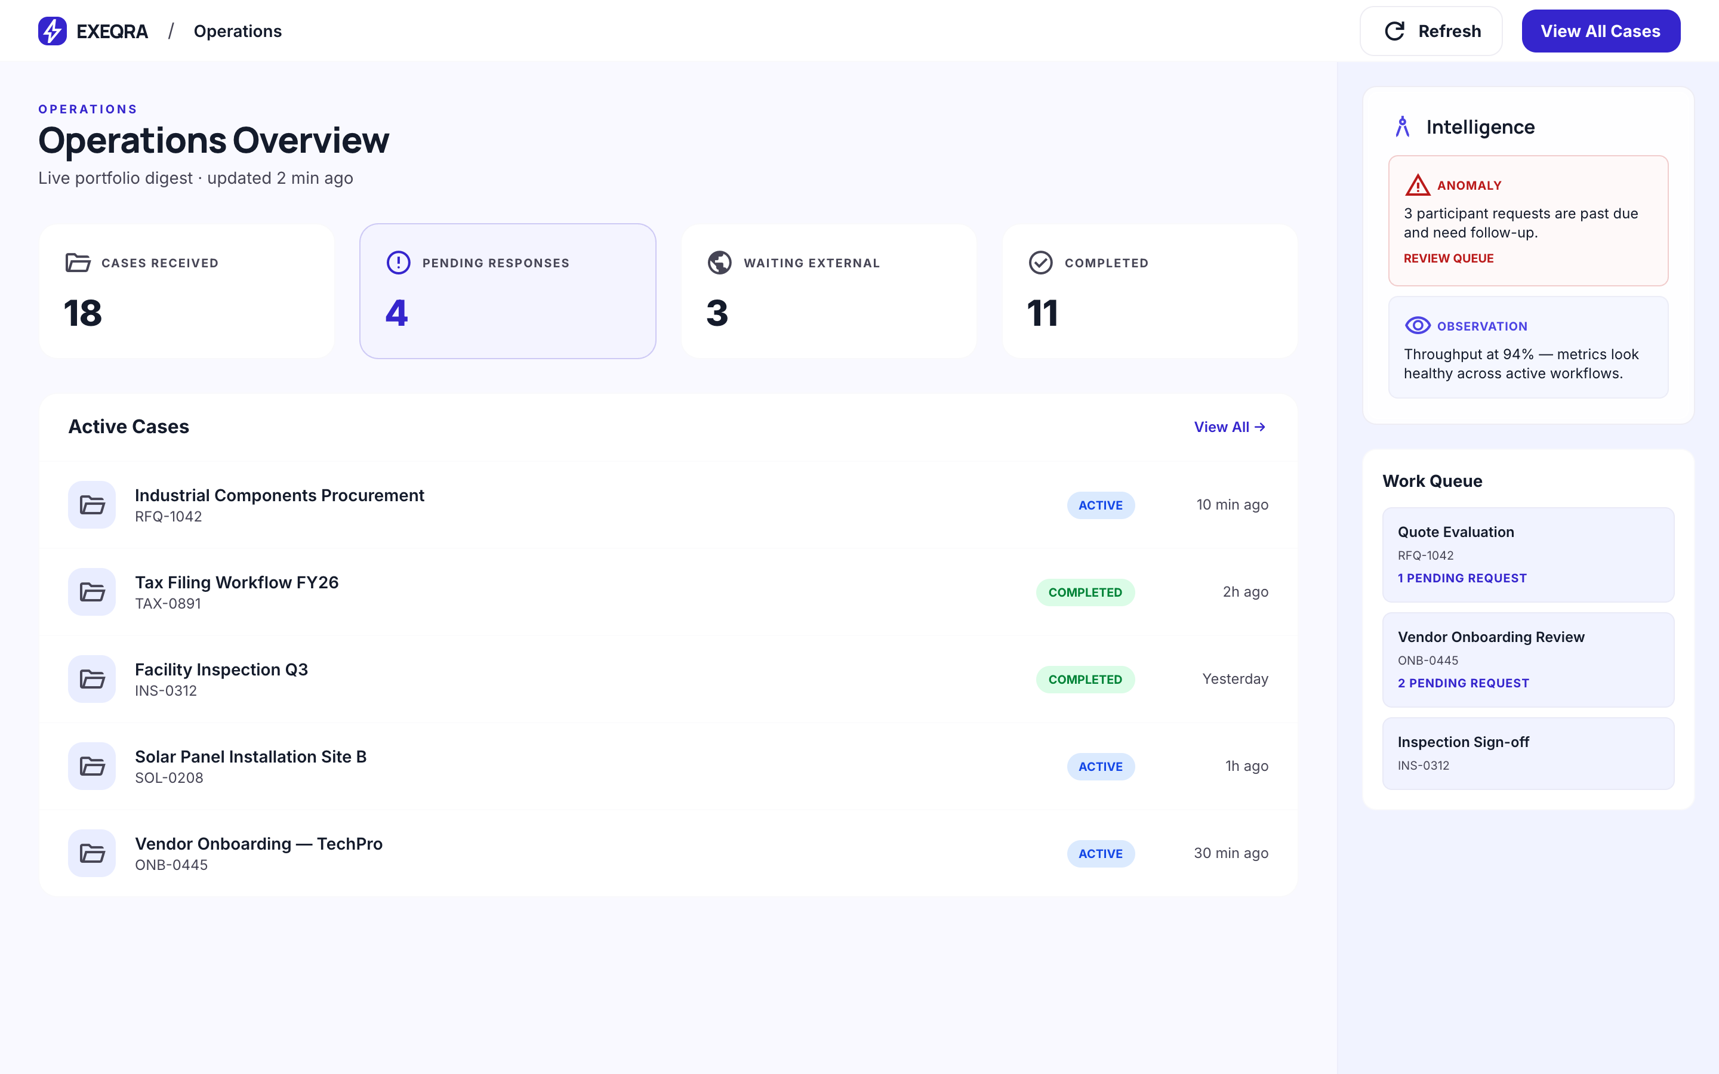The width and height of the screenshot is (1719, 1074).
Task: Click folder icon for Tax Filing Workflow FY26
Action: click(x=93, y=592)
